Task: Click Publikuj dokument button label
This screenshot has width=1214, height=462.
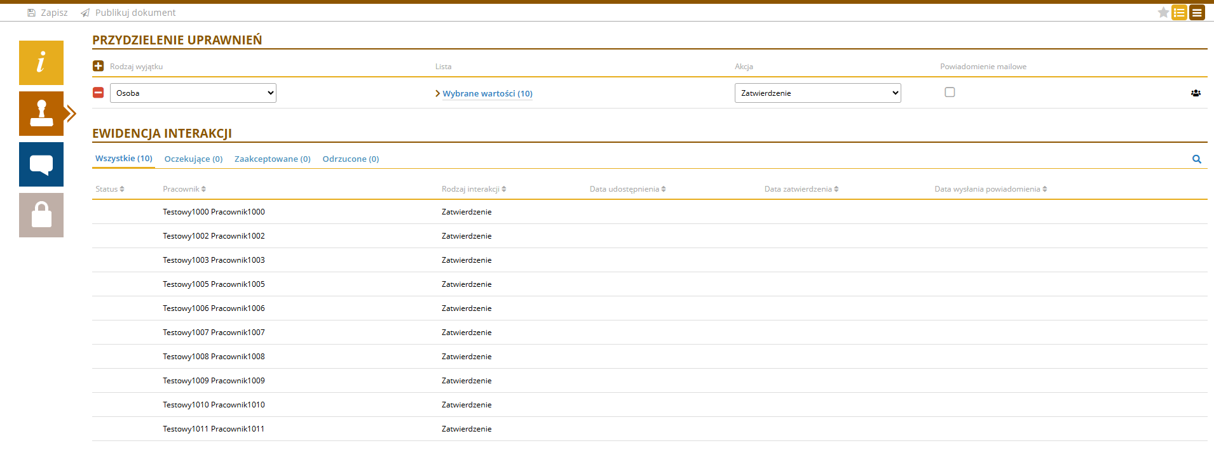Action: coord(135,13)
